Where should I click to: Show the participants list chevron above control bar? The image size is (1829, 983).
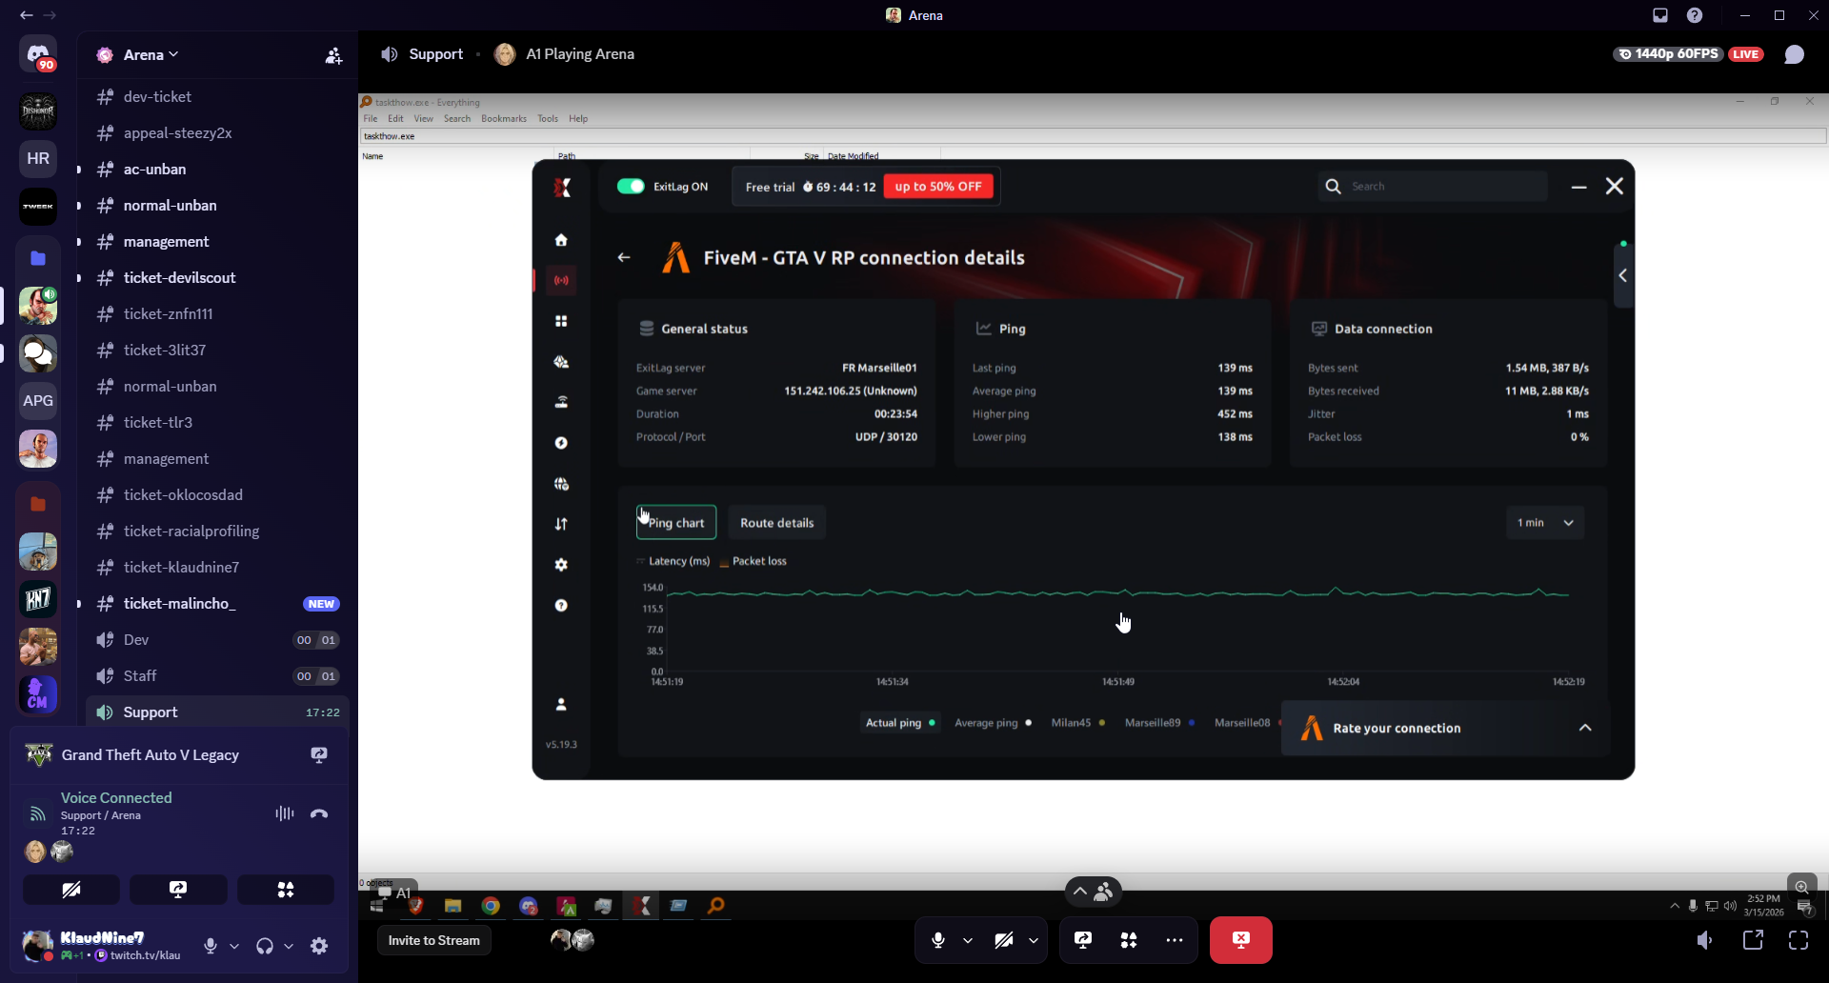coord(1080,892)
